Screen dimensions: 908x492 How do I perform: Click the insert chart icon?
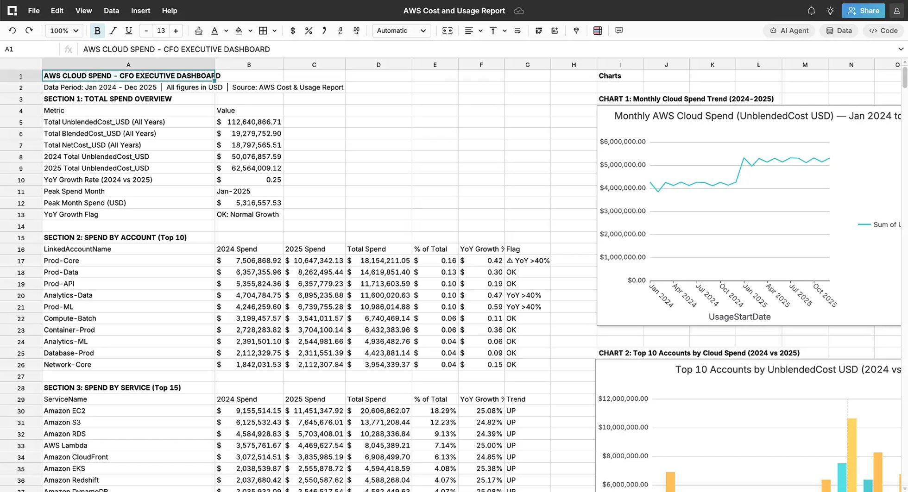[555, 31]
